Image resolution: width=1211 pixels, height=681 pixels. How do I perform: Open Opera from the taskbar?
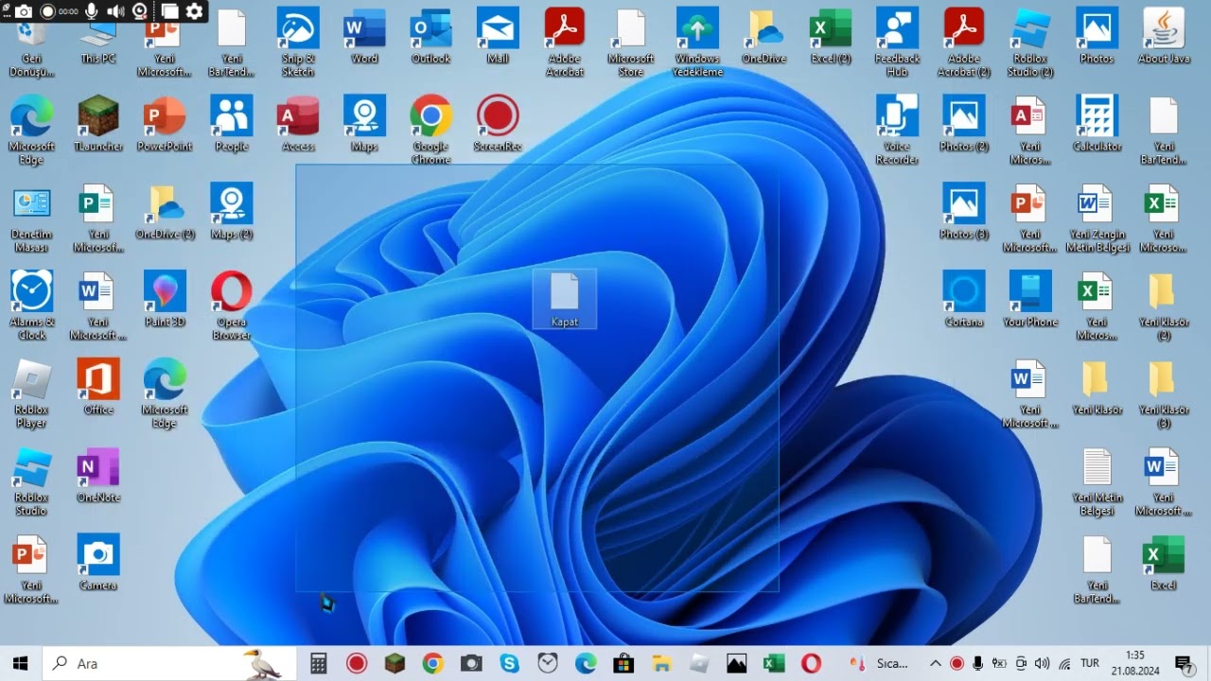click(x=811, y=664)
